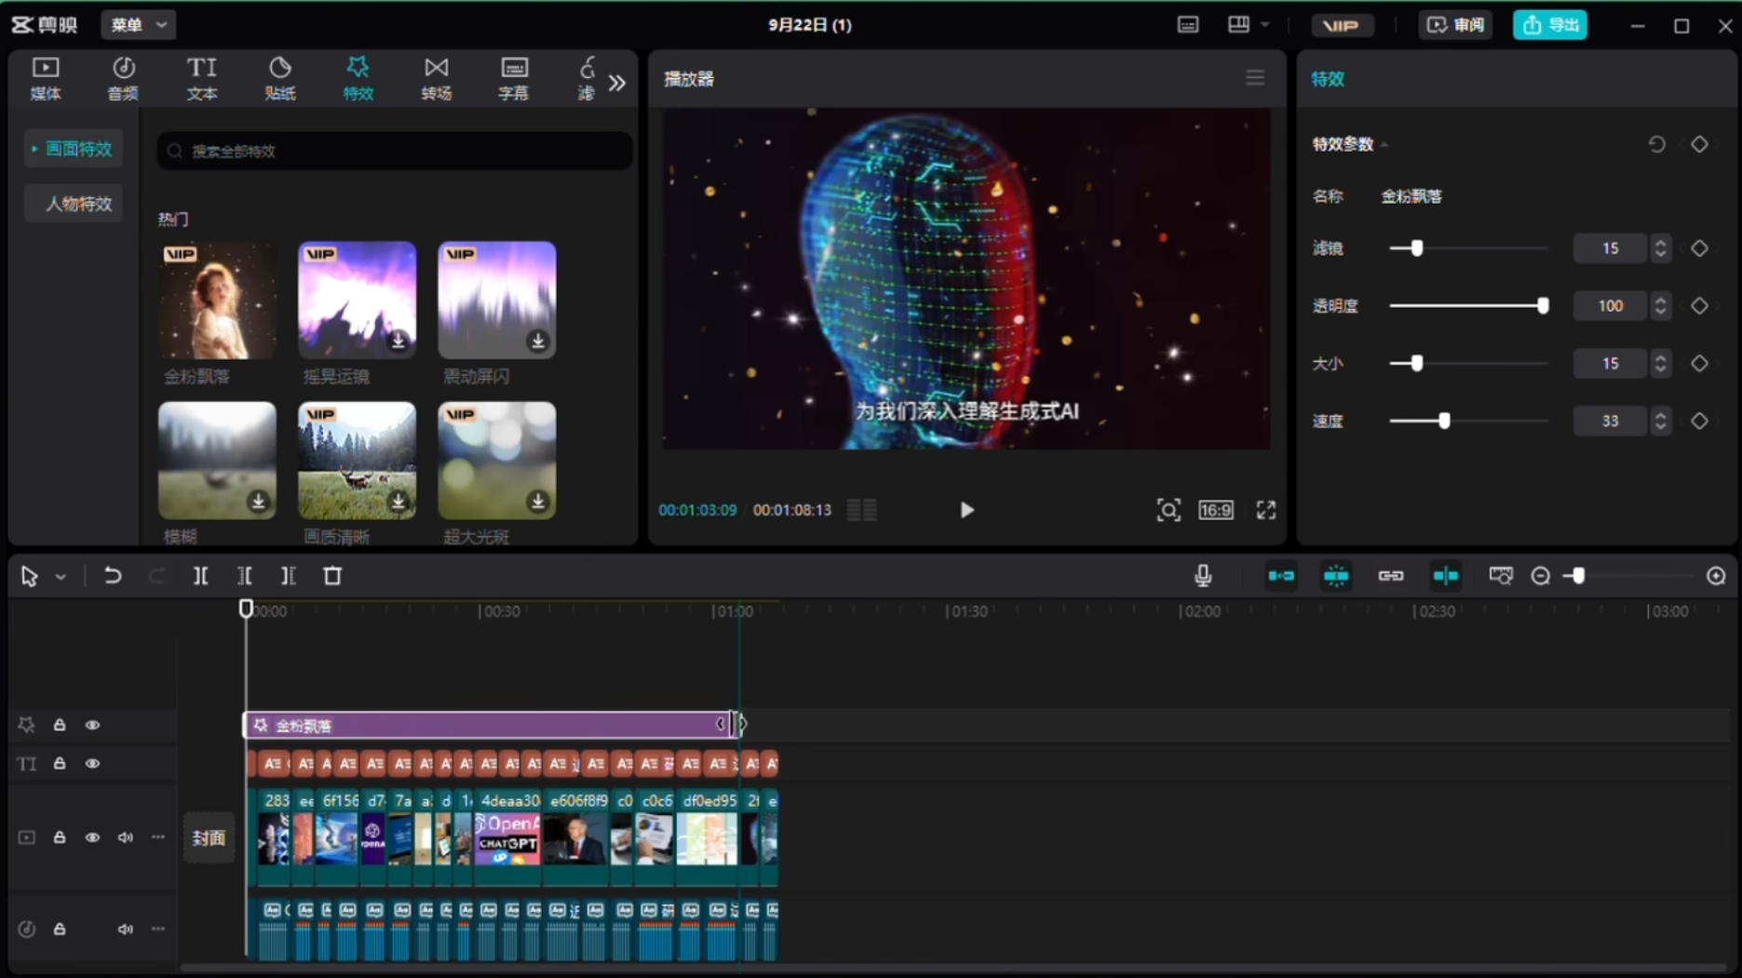Lock the text subtitle track

(x=60, y=764)
